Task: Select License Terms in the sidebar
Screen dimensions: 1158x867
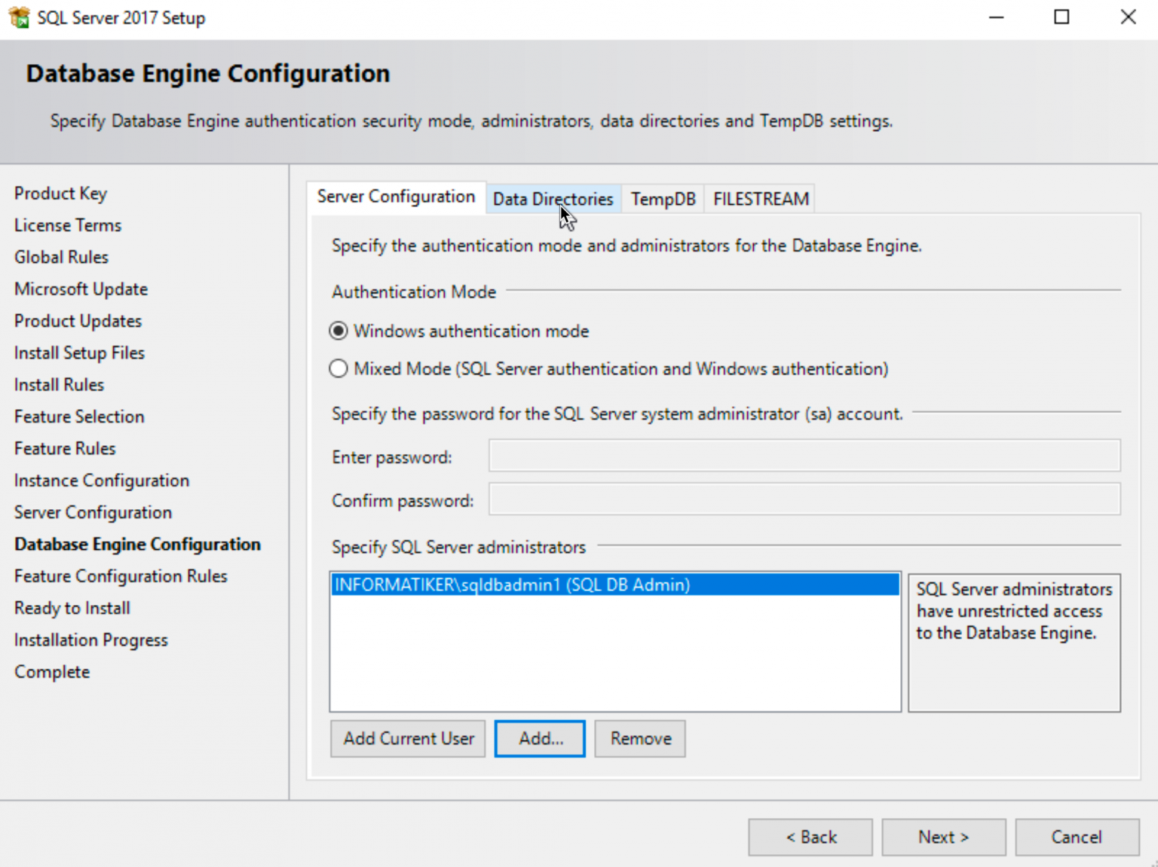Action: (67, 225)
